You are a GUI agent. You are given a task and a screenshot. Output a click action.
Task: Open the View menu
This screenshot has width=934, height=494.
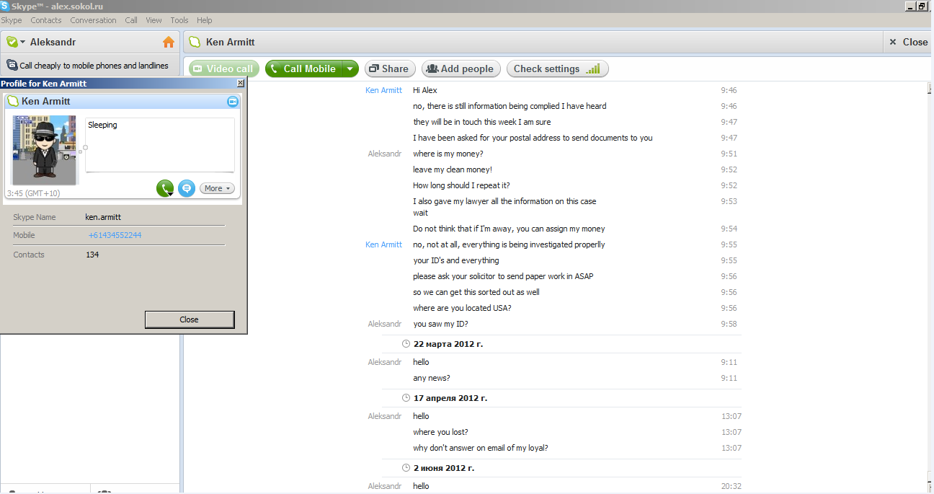pyautogui.click(x=154, y=20)
